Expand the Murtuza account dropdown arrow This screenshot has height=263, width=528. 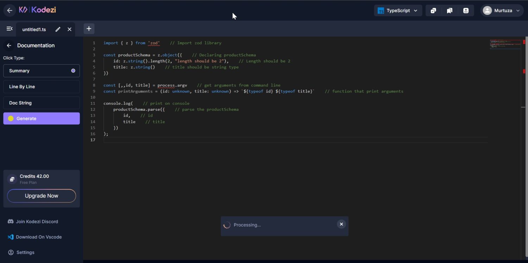518,11
